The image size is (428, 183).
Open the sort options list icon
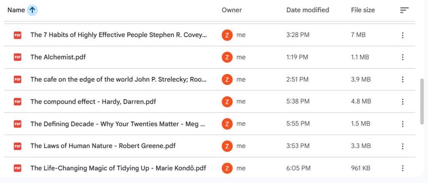coord(404,10)
